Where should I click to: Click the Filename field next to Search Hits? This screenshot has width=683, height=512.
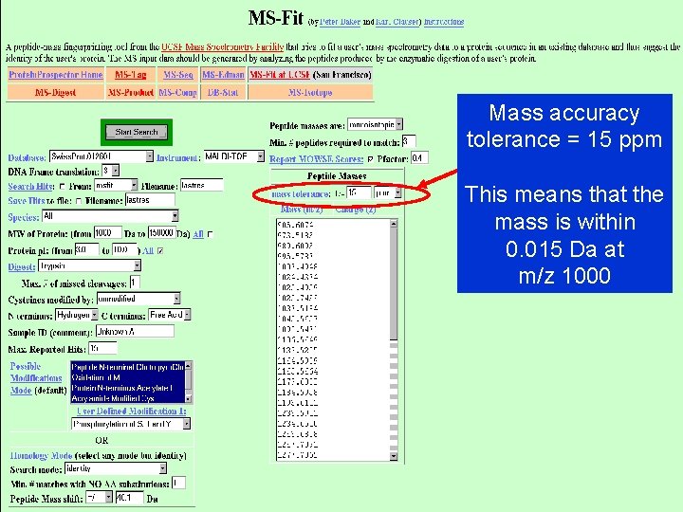point(201,186)
